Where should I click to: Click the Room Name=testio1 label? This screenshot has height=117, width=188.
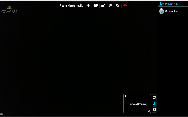point(72,6)
